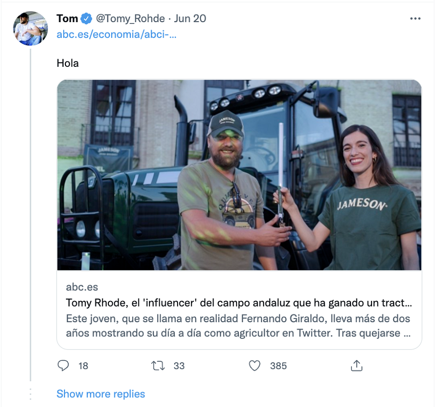Click the display name "Tom"
The width and height of the screenshot is (438, 407).
pos(67,18)
